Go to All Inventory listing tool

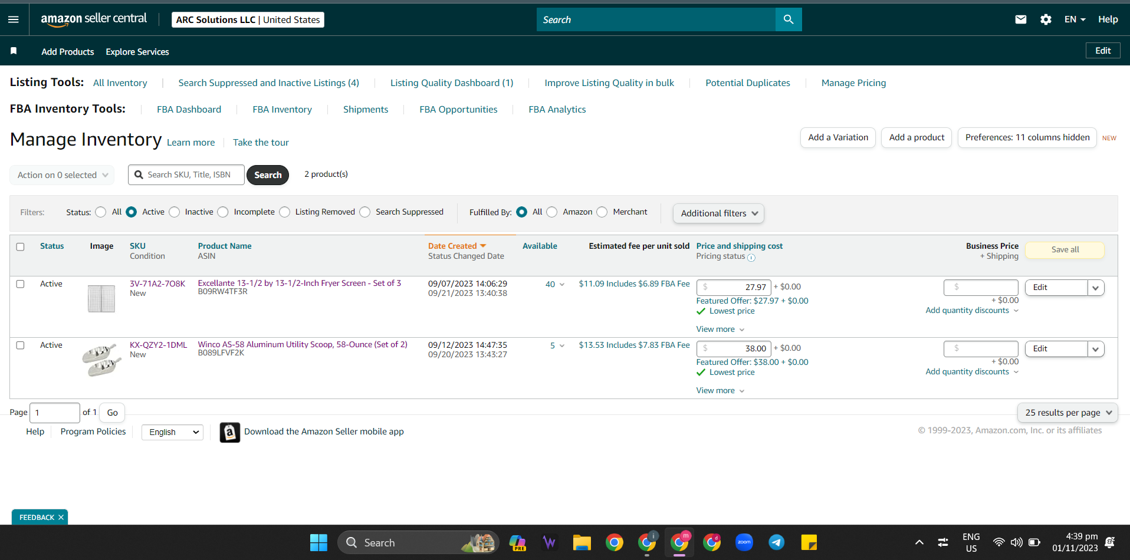pyautogui.click(x=120, y=83)
